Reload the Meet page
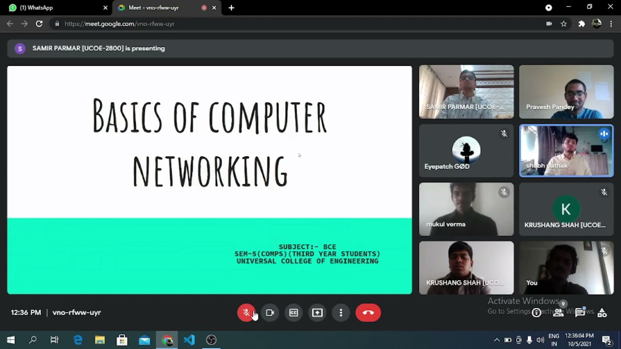 click(x=39, y=24)
